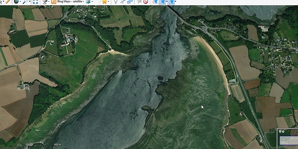Select the blue route arrow tool
This screenshot has width=298, height=149.
point(130,2)
